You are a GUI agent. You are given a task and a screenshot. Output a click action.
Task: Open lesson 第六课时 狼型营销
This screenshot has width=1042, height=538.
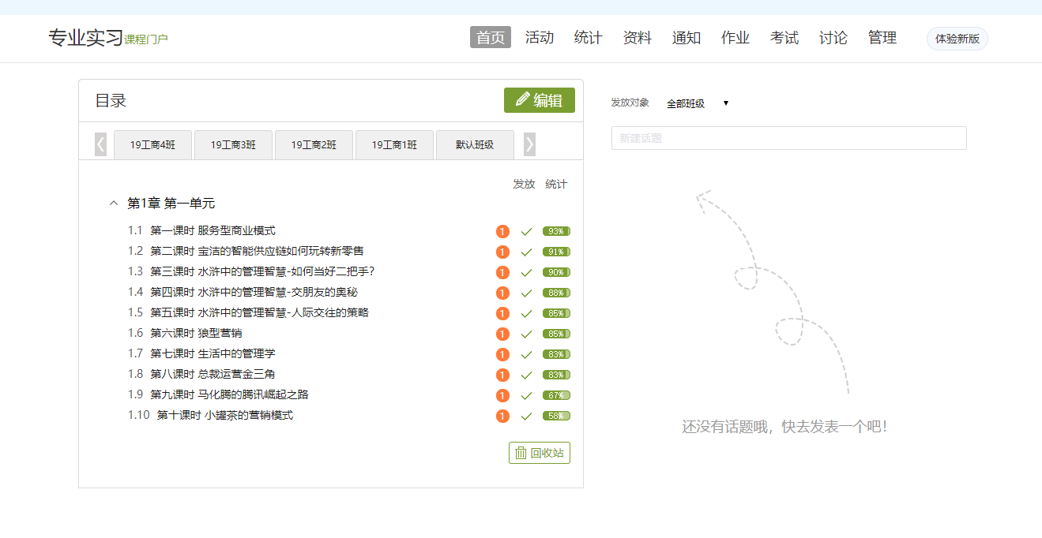click(196, 334)
